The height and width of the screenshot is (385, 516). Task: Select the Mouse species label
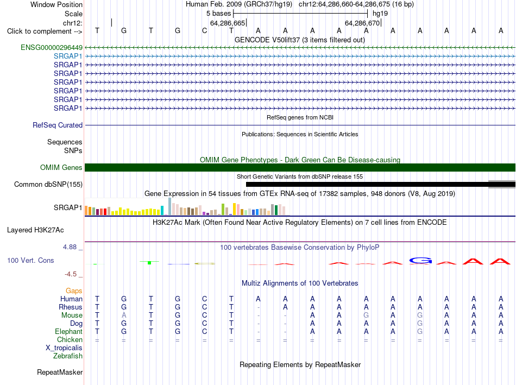[72, 315]
